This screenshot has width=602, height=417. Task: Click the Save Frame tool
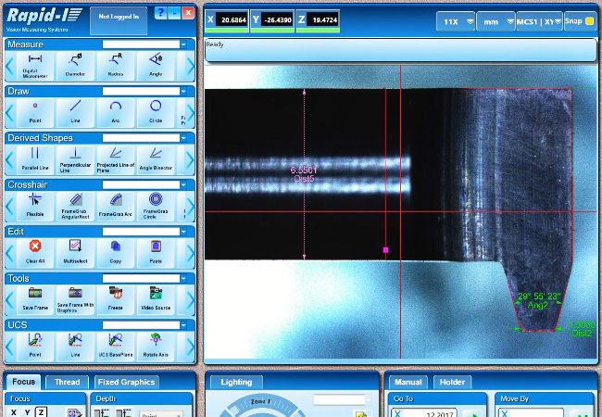(35, 297)
